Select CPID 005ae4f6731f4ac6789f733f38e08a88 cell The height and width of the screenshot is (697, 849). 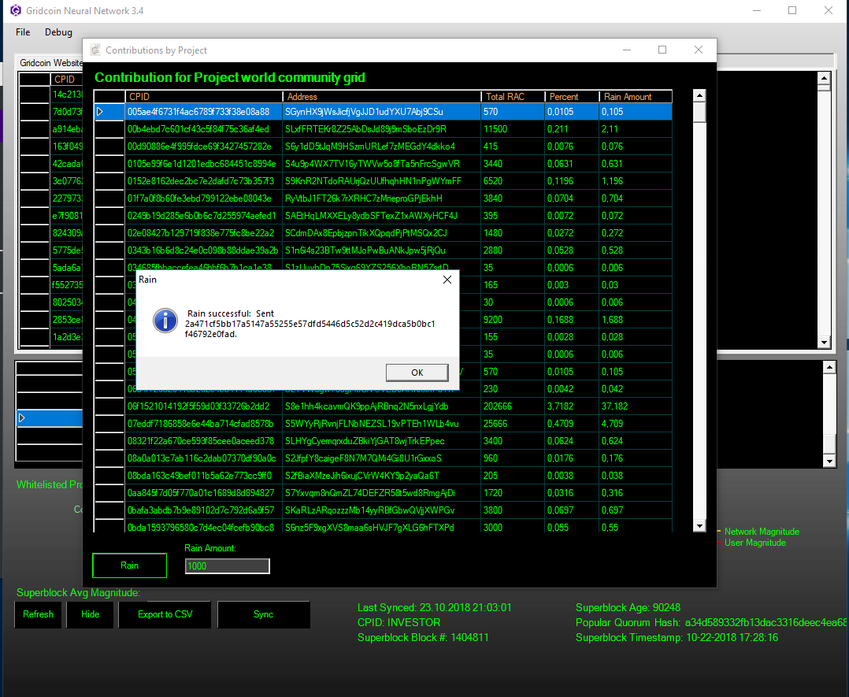tap(203, 112)
